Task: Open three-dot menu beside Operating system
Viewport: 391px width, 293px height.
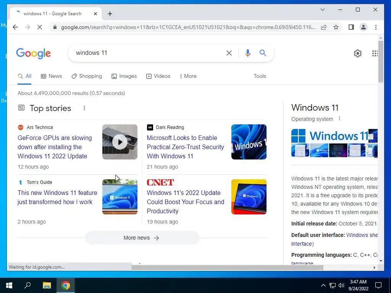Action: tap(339, 119)
